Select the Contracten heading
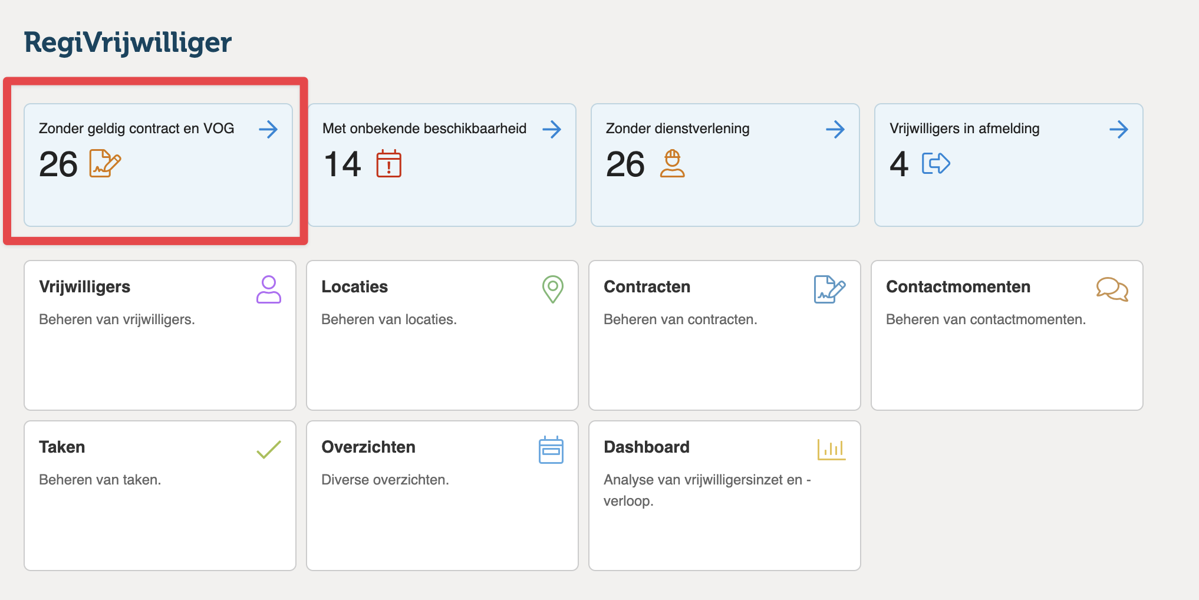The height and width of the screenshot is (600, 1199). (x=647, y=287)
